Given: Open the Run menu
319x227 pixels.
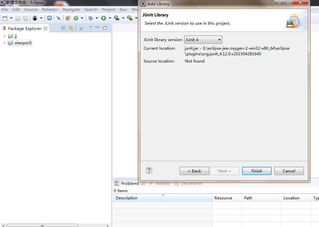Looking at the screenshot, I should coord(123,9).
